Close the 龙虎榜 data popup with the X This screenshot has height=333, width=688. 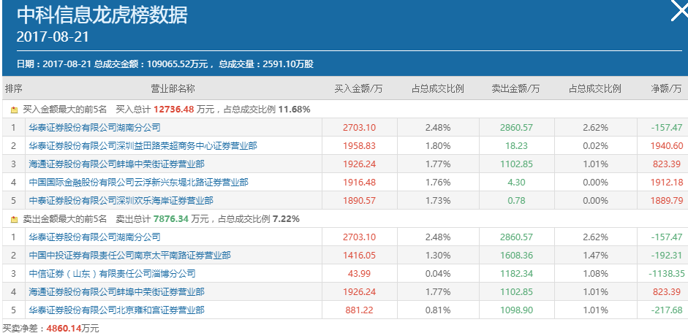pos(680,10)
